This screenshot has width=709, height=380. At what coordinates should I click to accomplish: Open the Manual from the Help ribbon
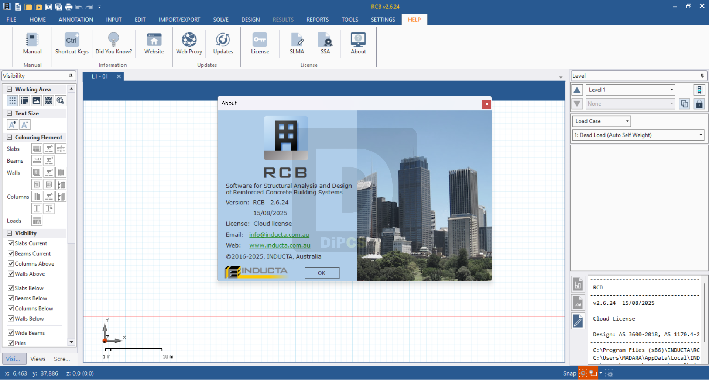[32, 44]
